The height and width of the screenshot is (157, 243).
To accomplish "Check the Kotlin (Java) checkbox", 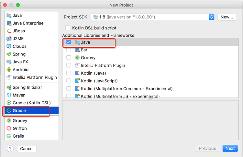I will (x=69, y=73).
